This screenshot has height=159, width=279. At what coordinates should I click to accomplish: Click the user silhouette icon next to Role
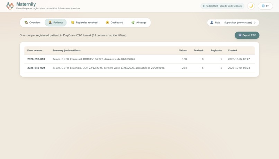(x=211, y=23)
